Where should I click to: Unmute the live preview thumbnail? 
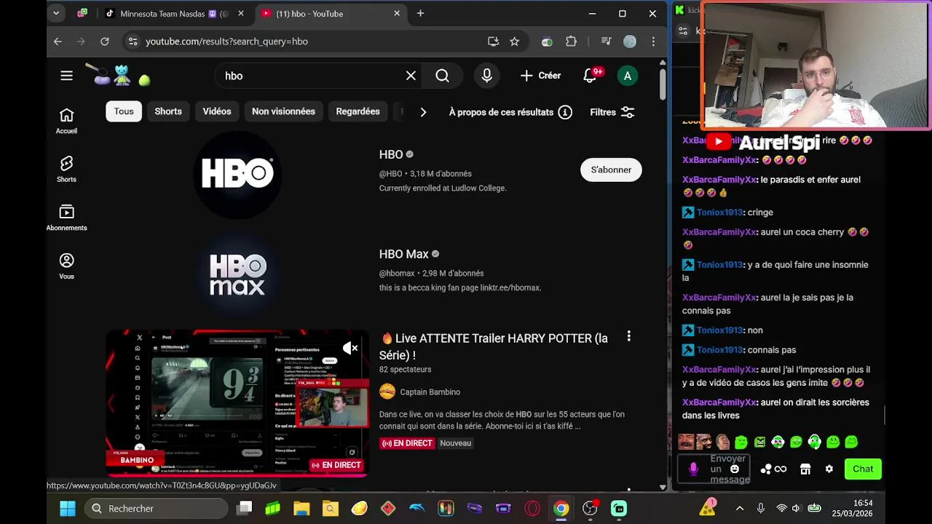pos(350,349)
